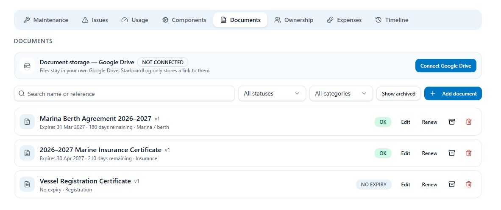Viewport: 501px width, 210px height.
Task: Click the NO EXPIRY badge
Action: pos(373,184)
